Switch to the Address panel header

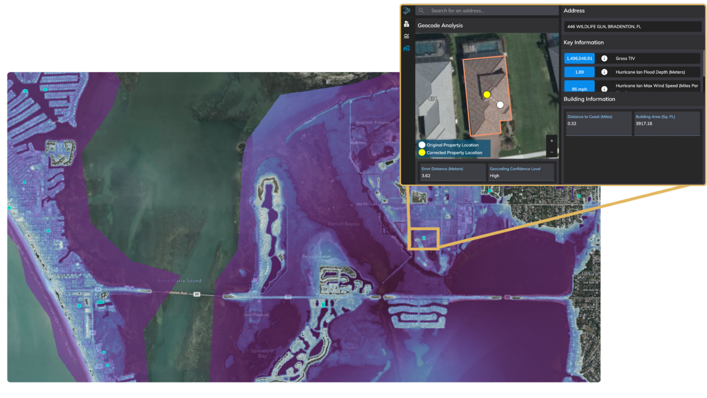[x=574, y=11]
